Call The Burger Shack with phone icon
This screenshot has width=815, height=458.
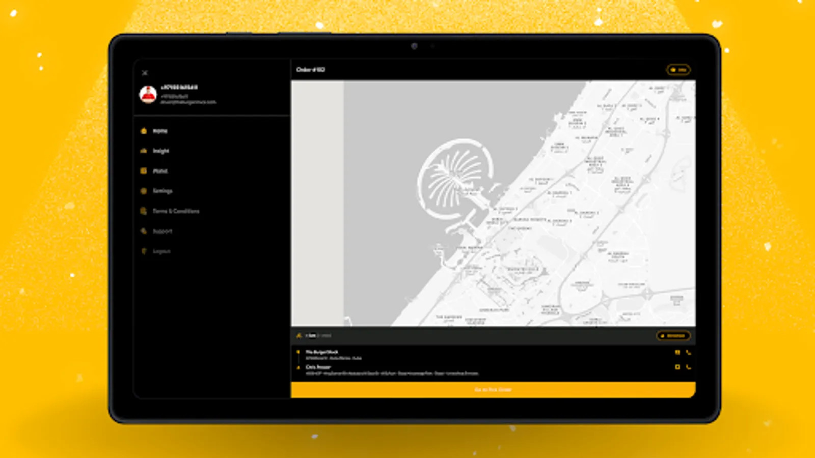click(688, 352)
